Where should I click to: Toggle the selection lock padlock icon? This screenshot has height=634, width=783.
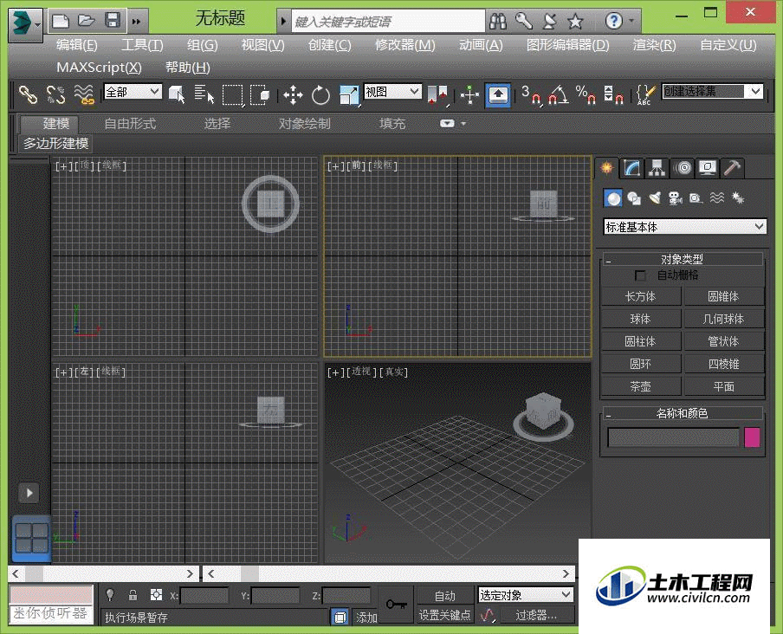133,594
